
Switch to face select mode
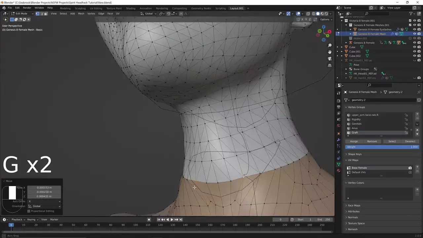(x=46, y=14)
